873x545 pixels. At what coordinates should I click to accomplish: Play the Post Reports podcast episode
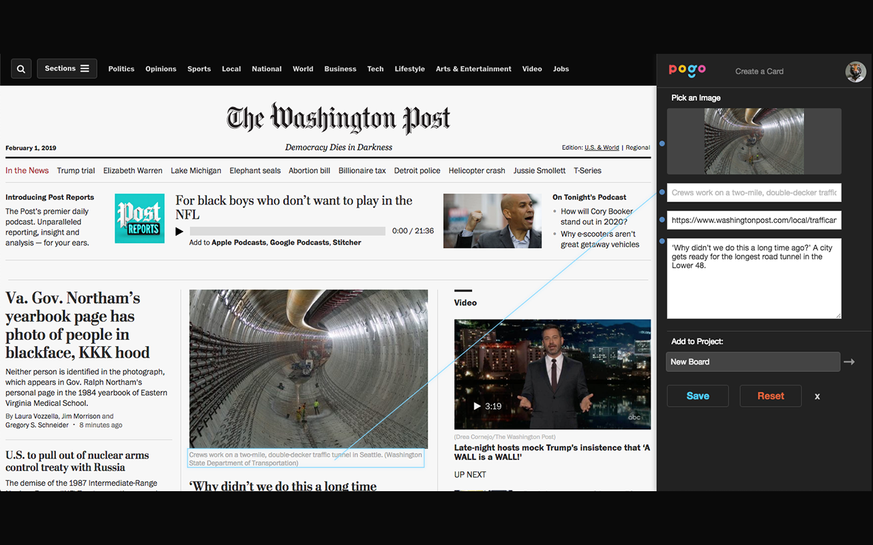179,231
